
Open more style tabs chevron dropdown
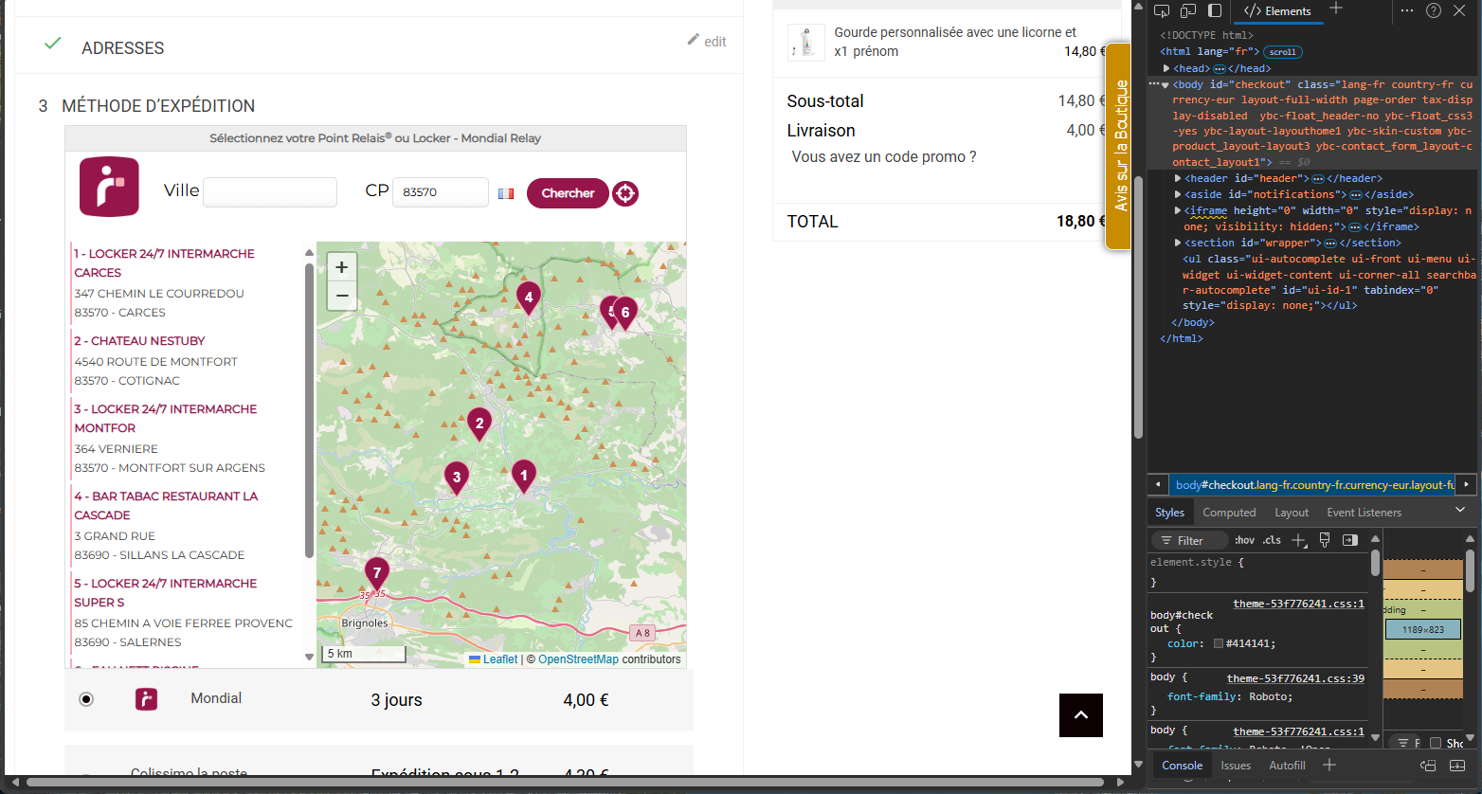(x=1460, y=511)
